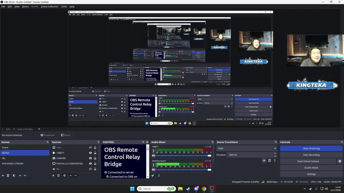Remove transition with trash icon
This screenshot has width=344, height=193.
(270, 161)
